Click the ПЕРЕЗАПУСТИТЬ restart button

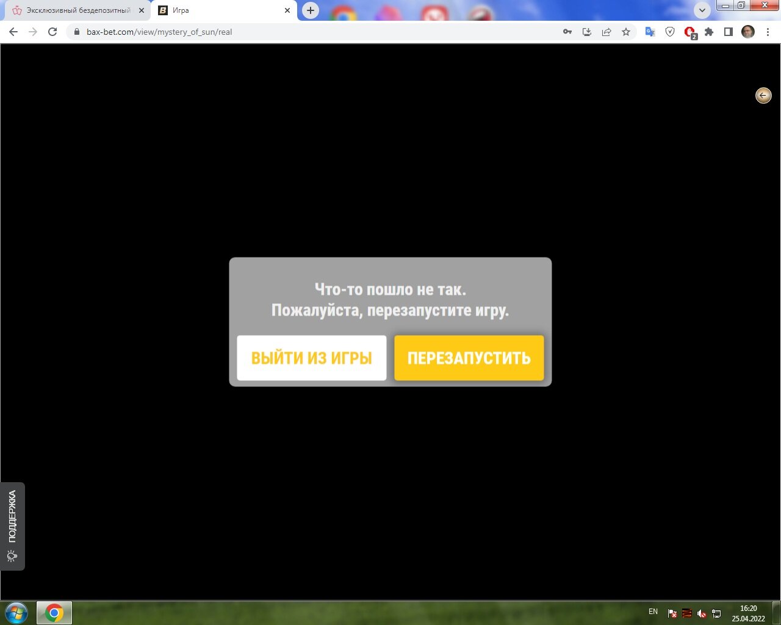469,358
